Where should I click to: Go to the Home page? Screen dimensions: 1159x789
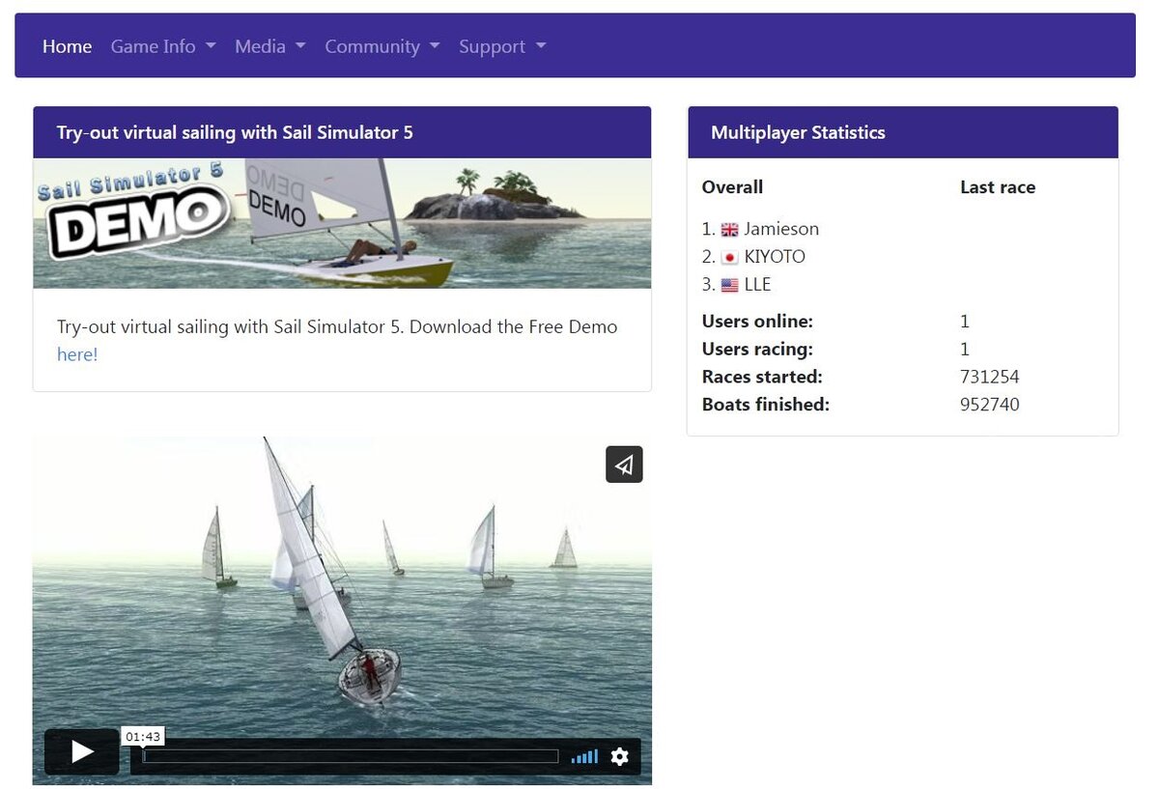click(x=68, y=46)
